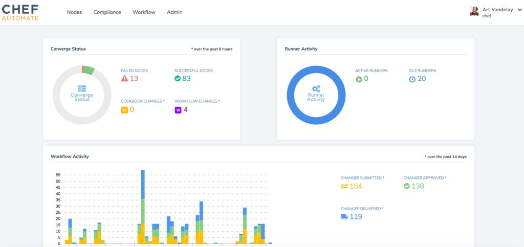The width and height of the screenshot is (524, 247).
Task: Click the Chef Automate logo
Action: click(x=20, y=12)
